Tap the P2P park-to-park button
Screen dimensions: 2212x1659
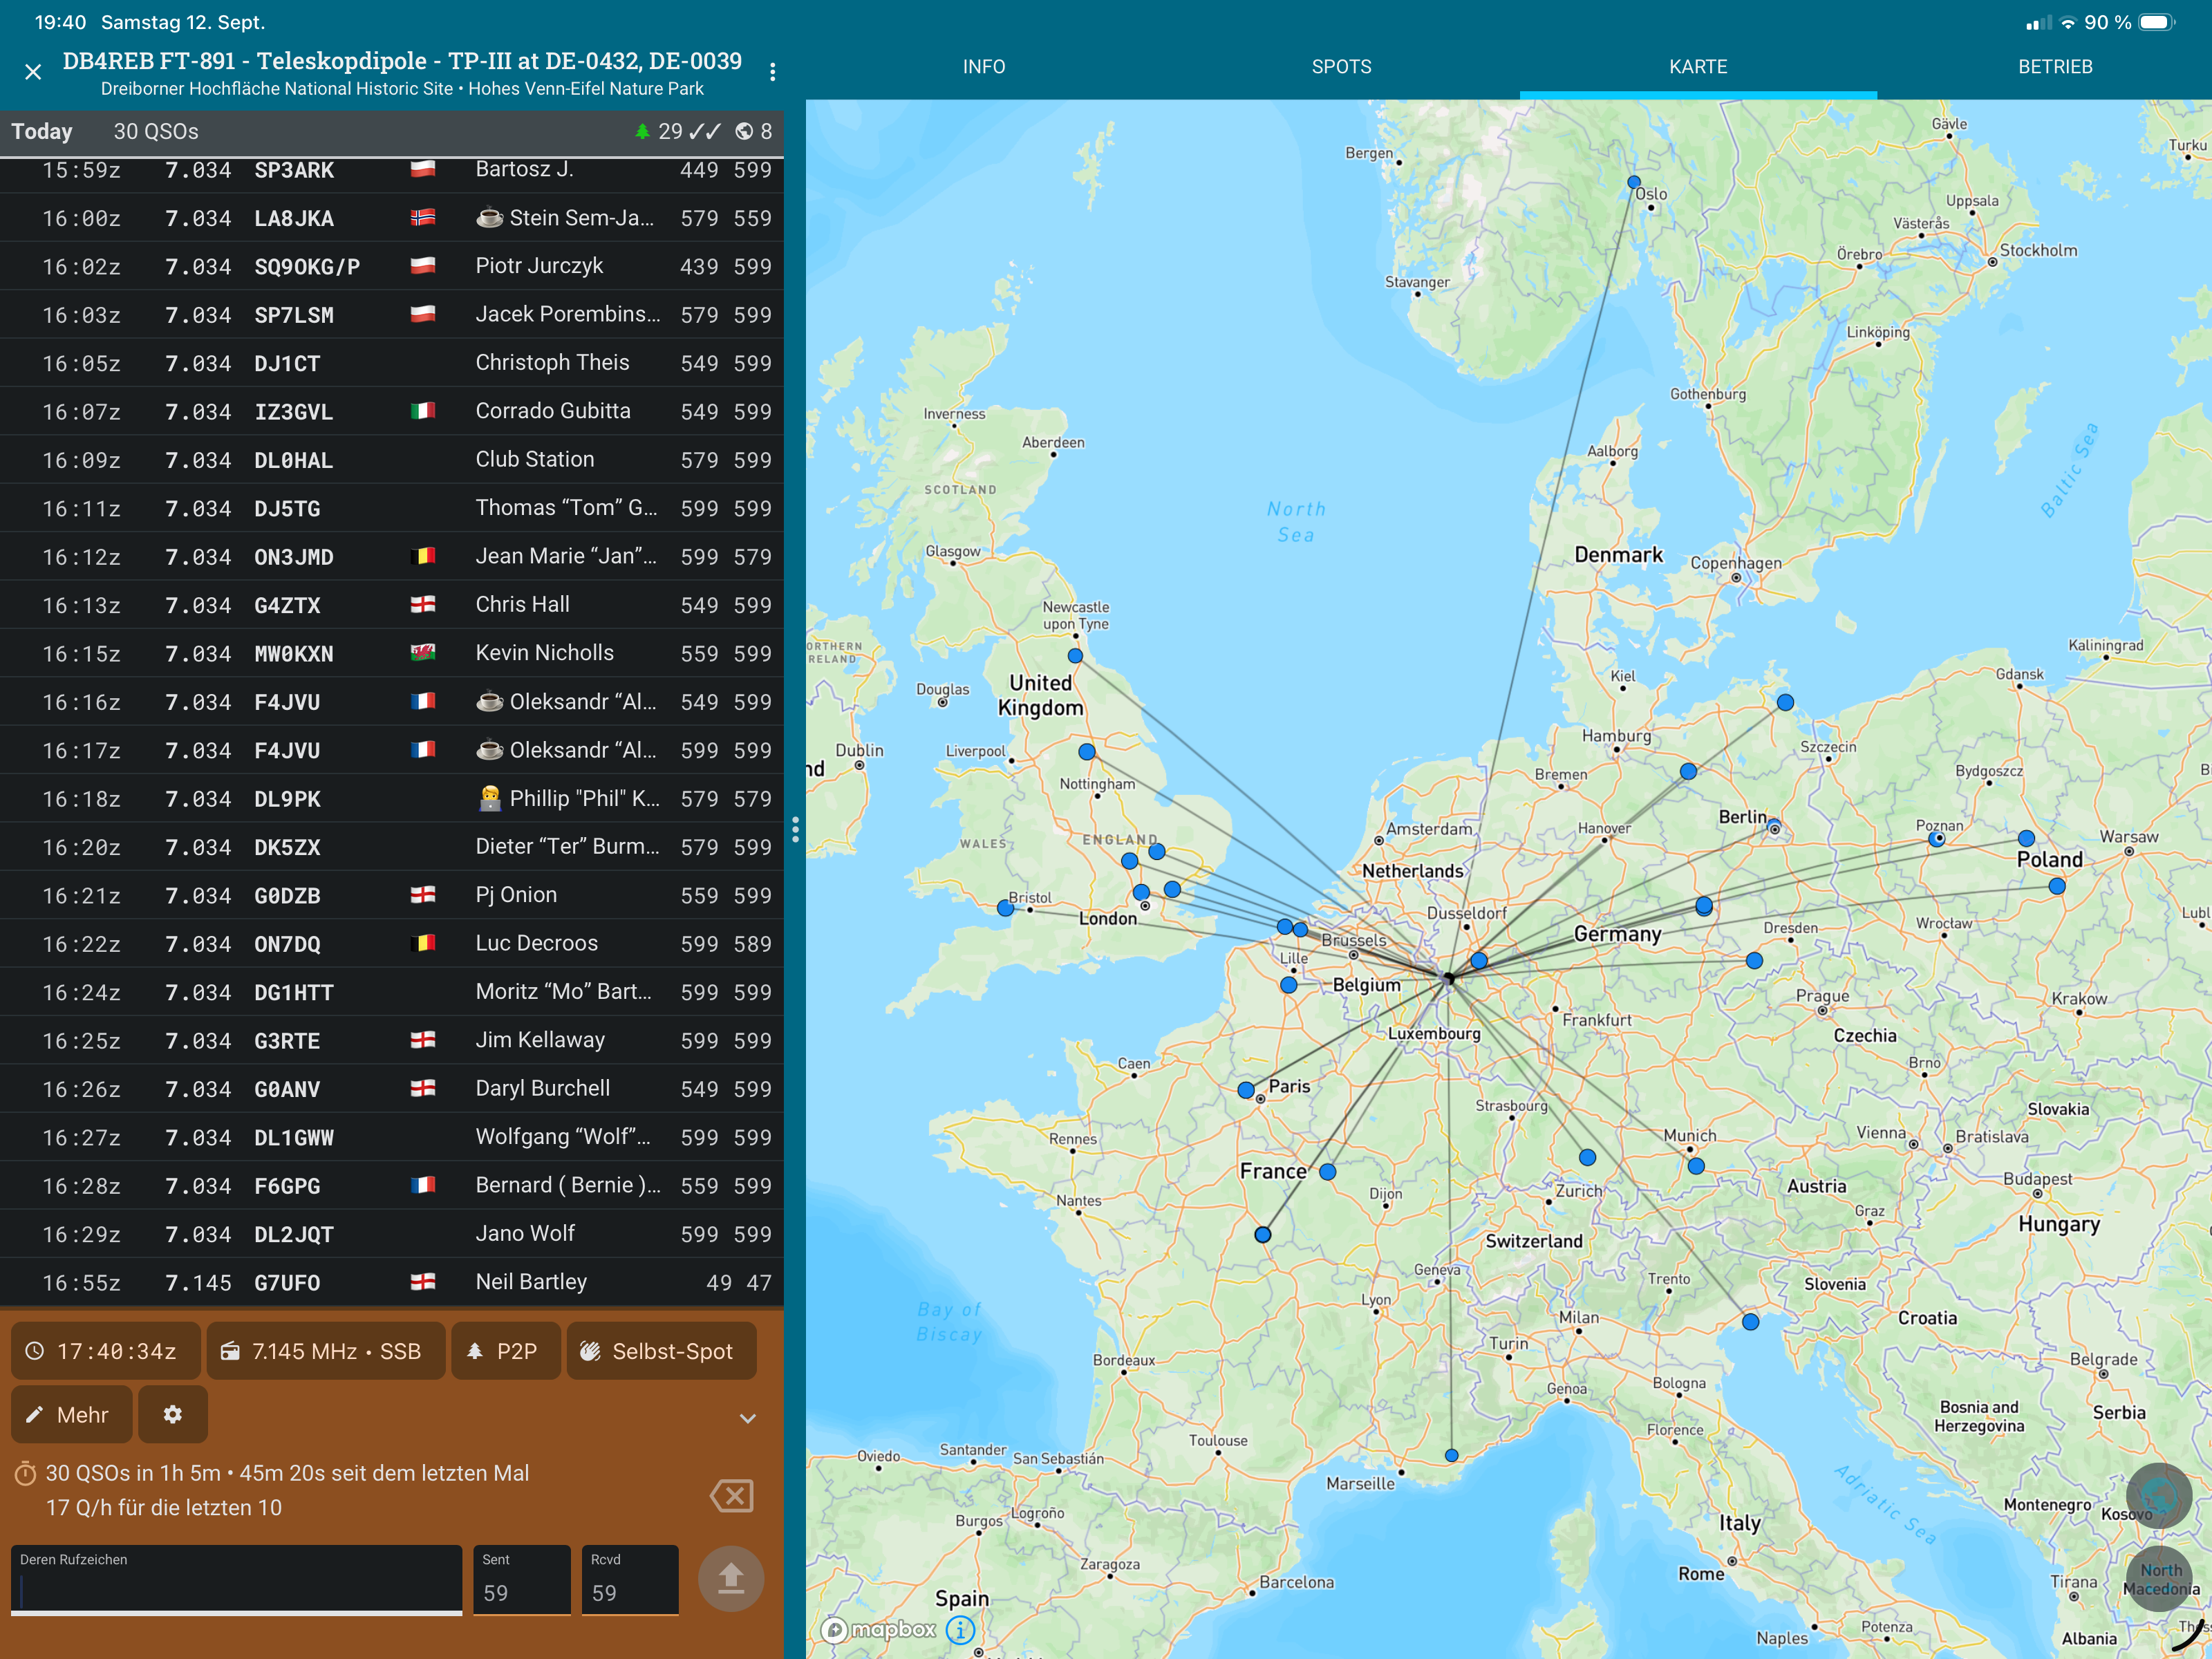tap(506, 1351)
